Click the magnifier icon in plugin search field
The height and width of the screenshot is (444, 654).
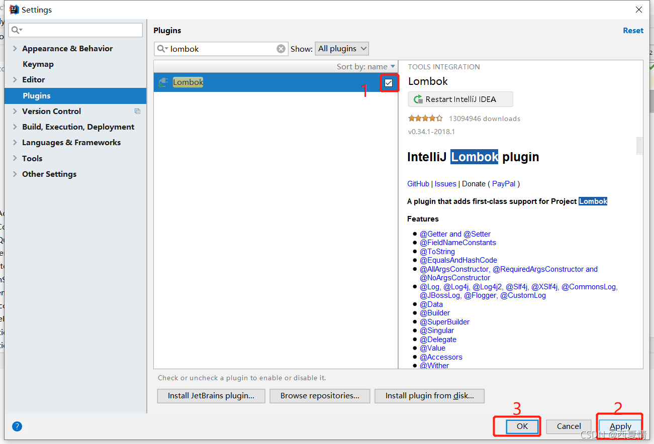[162, 49]
